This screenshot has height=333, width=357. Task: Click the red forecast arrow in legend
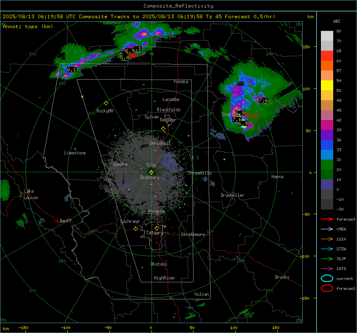(327, 219)
